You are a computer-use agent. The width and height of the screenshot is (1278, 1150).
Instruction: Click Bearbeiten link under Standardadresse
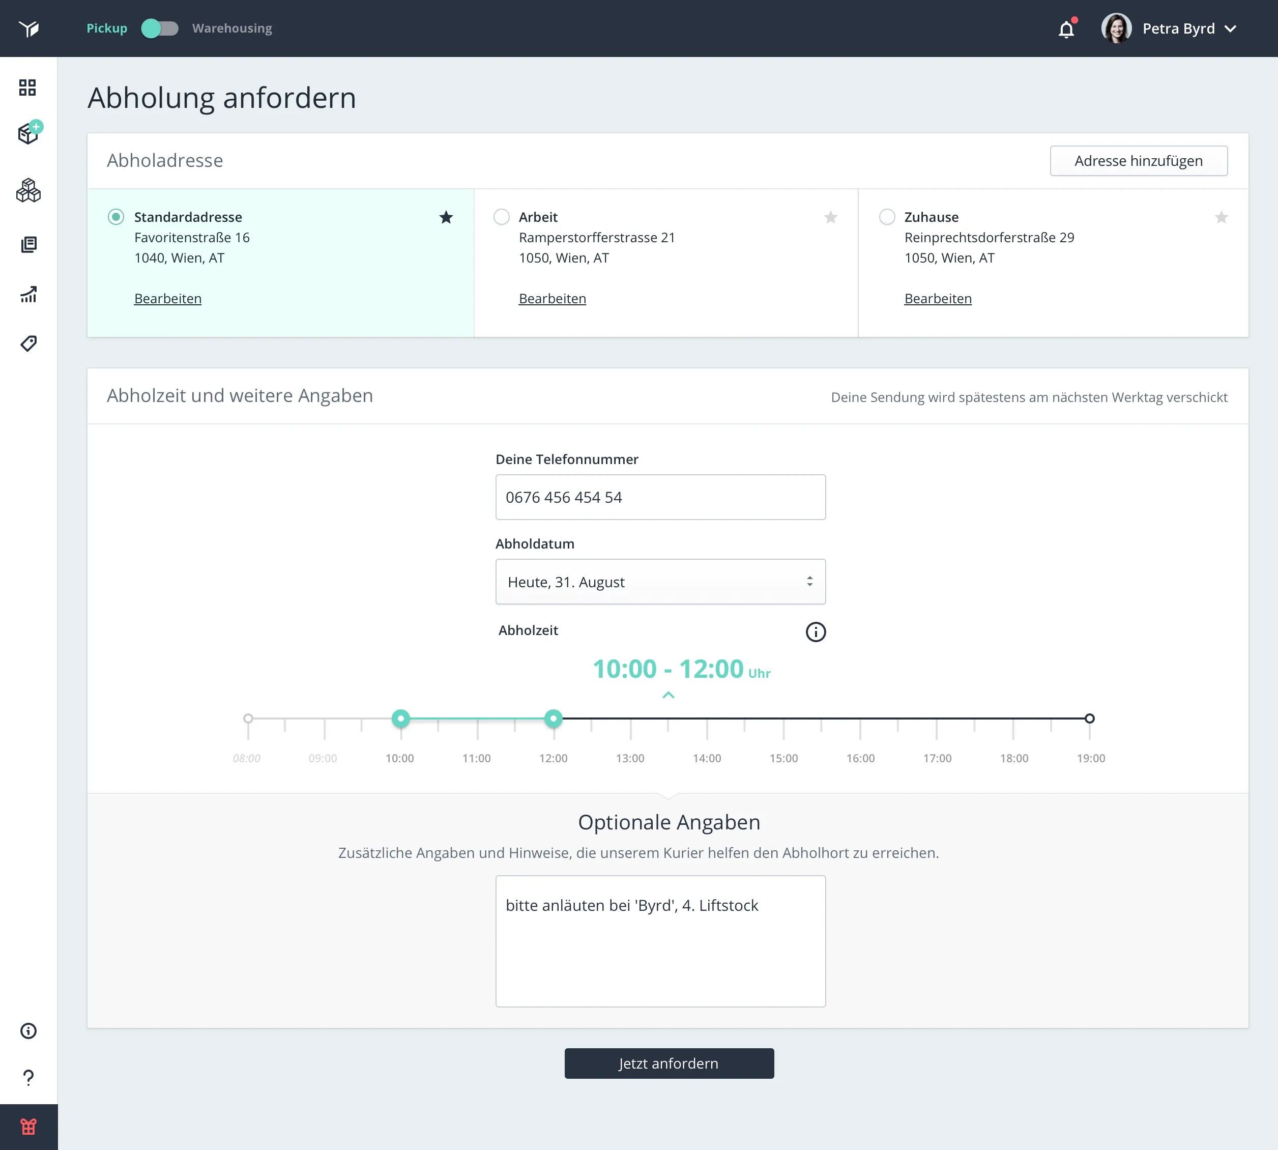[x=167, y=299]
